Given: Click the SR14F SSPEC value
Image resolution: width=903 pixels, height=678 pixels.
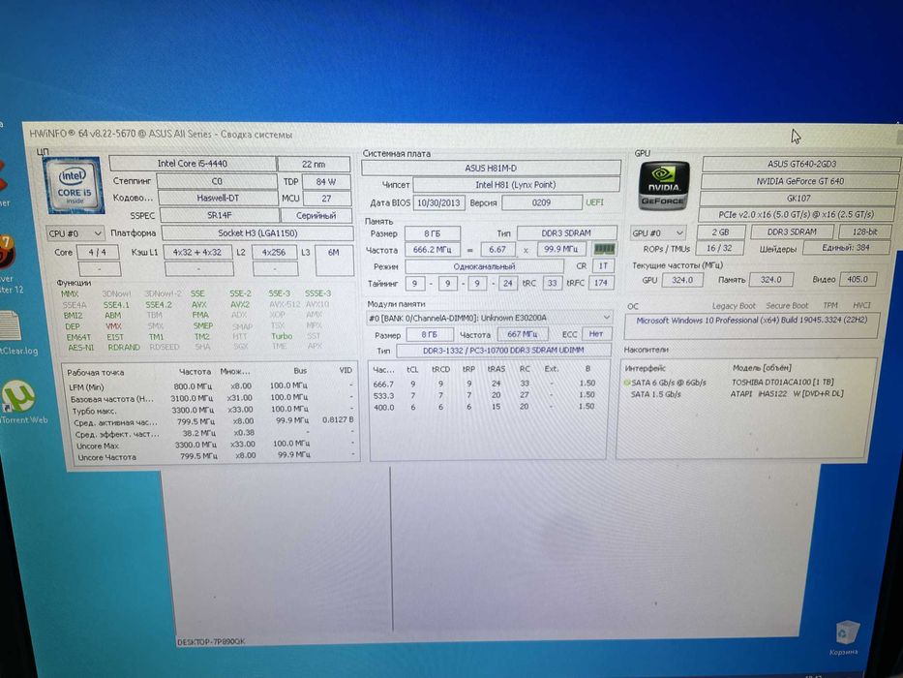Looking at the screenshot, I should (x=220, y=215).
